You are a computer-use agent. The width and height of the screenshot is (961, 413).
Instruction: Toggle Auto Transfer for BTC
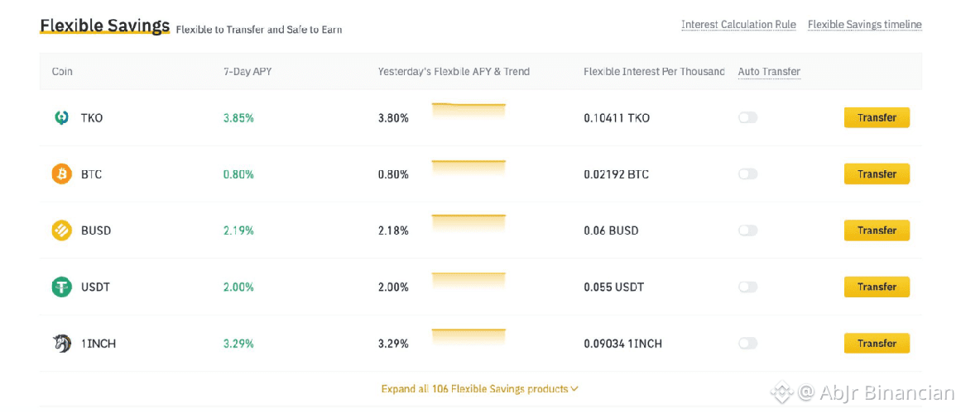747,174
